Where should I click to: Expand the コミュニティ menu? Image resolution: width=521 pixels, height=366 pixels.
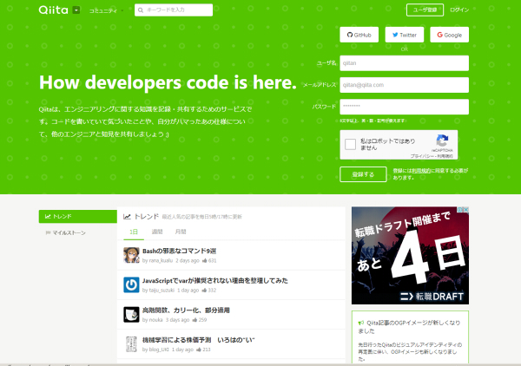pyautogui.click(x=106, y=10)
